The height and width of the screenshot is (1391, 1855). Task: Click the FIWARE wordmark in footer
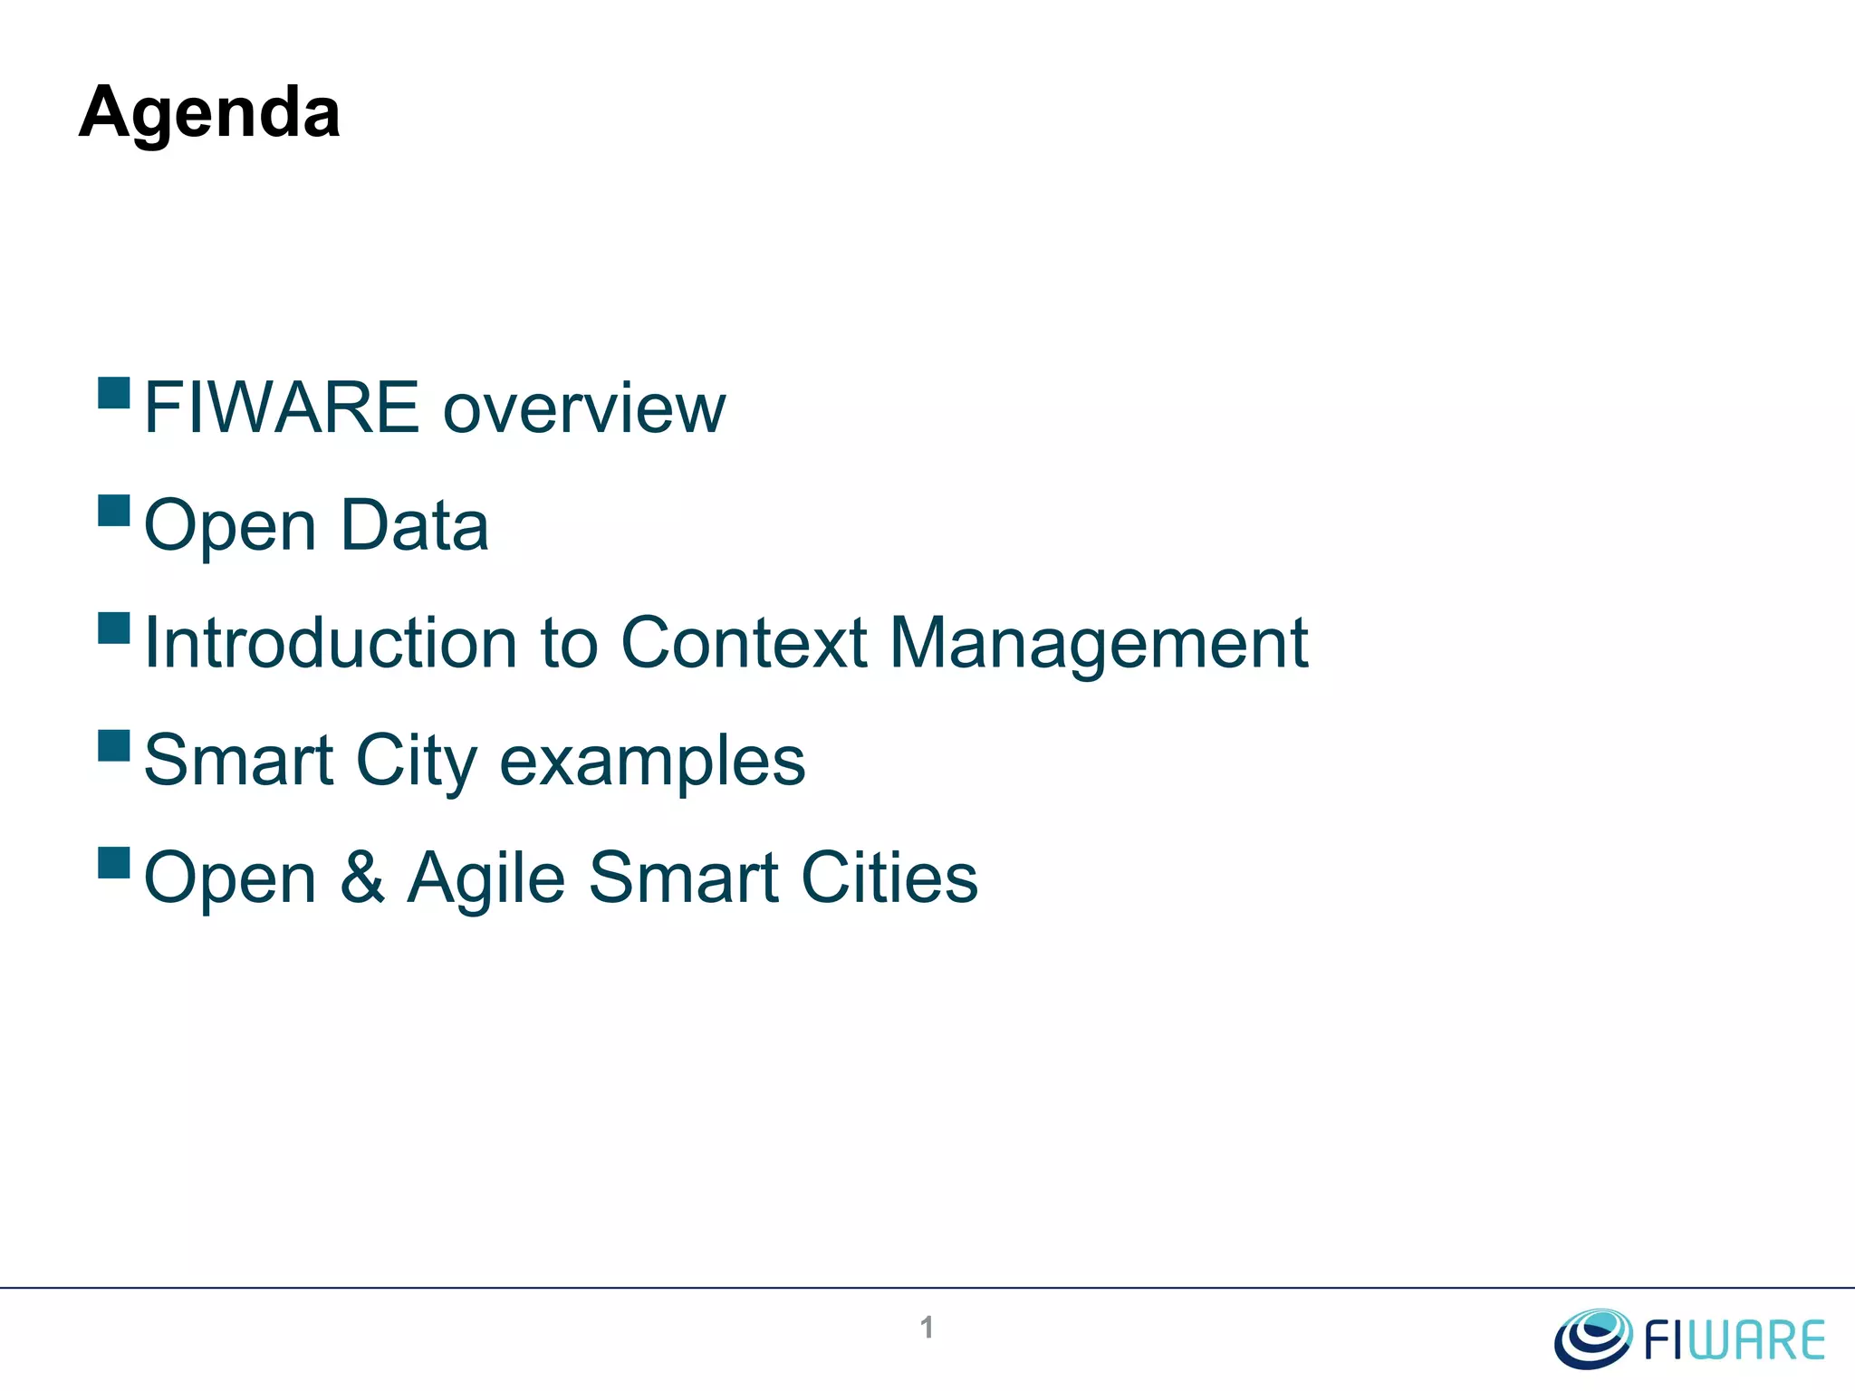click(1734, 1341)
